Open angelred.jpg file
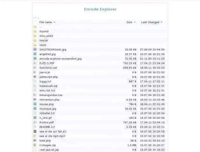Image resolution: width=200 pixels, height=152 pixels. (48, 54)
